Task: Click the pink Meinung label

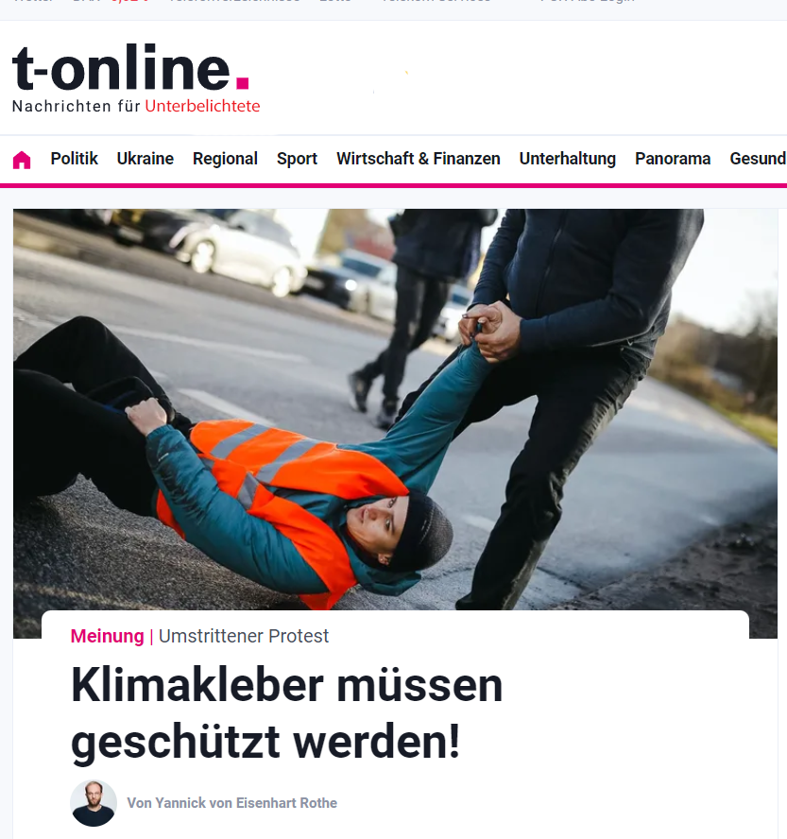Action: [107, 636]
